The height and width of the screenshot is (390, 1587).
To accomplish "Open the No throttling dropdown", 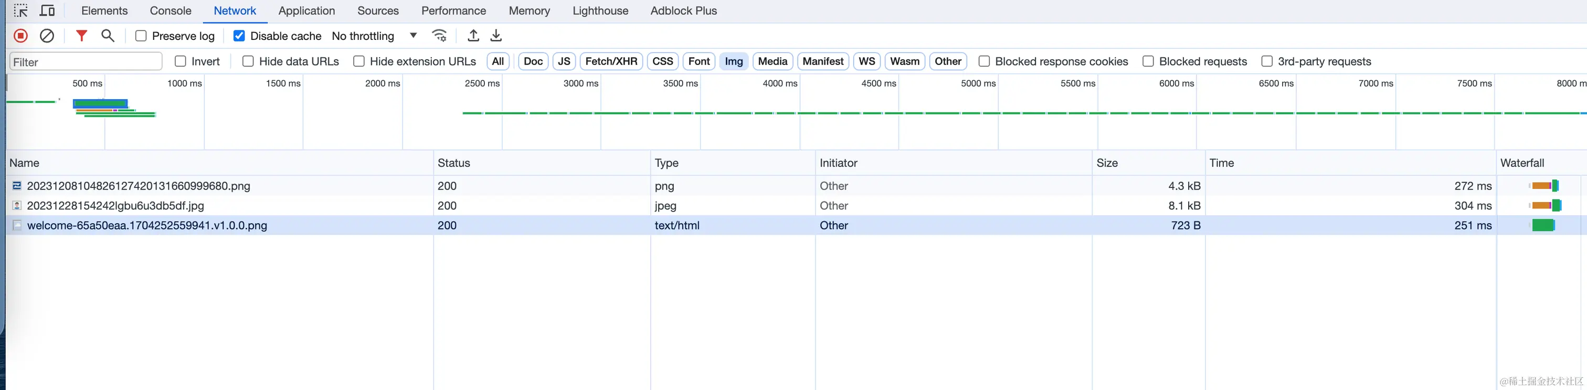I will point(375,36).
